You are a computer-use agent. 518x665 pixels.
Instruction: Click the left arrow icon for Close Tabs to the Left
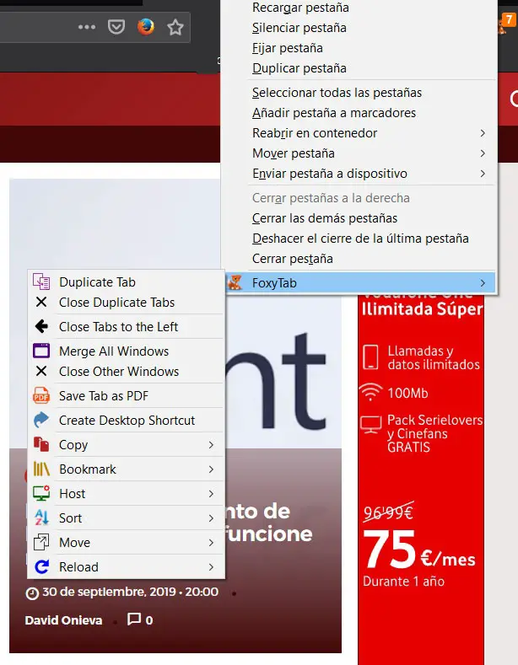pos(41,326)
